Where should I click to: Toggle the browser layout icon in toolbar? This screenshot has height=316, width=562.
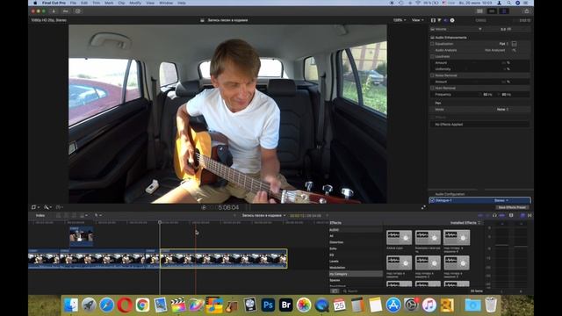[479, 11]
